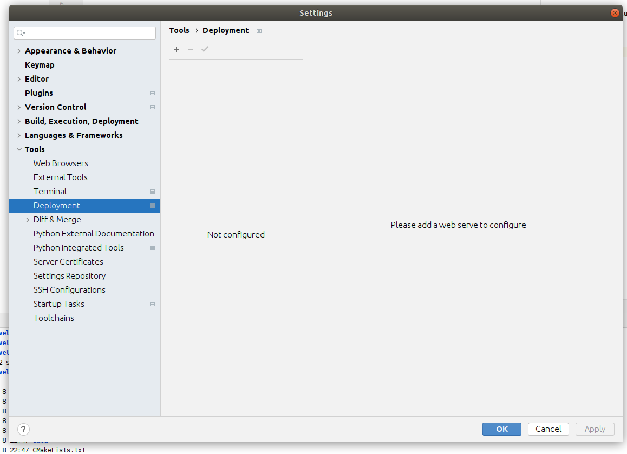Click the Tools breadcrumb label
The width and height of the screenshot is (627, 454).
pos(179,30)
